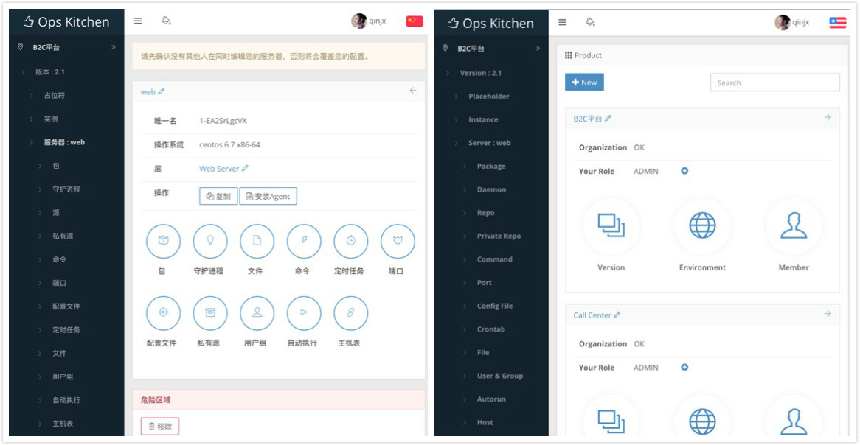Open the member icon in Call Center card
This screenshot has width=860, height=445.
pyautogui.click(x=794, y=421)
